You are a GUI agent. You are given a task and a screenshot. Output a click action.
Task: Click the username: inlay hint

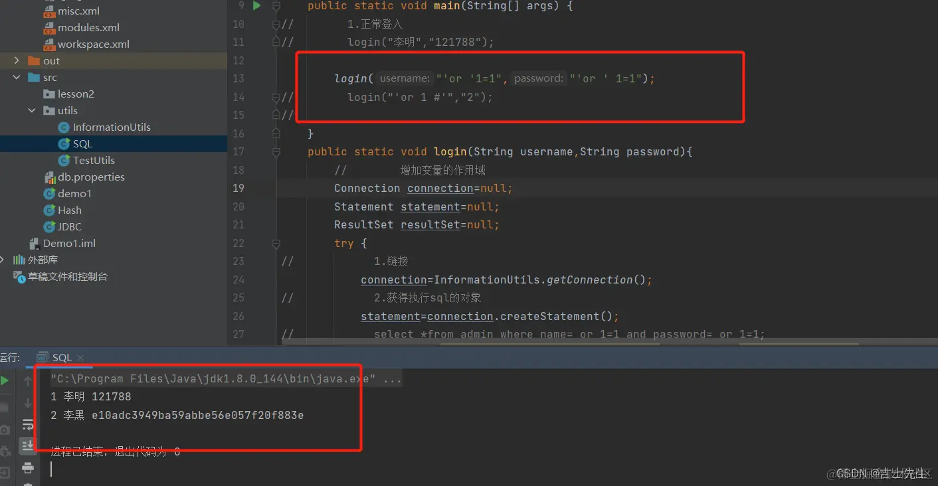(405, 78)
